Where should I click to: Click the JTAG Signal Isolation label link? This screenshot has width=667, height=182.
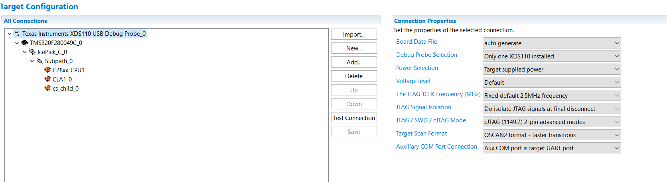pyautogui.click(x=423, y=107)
